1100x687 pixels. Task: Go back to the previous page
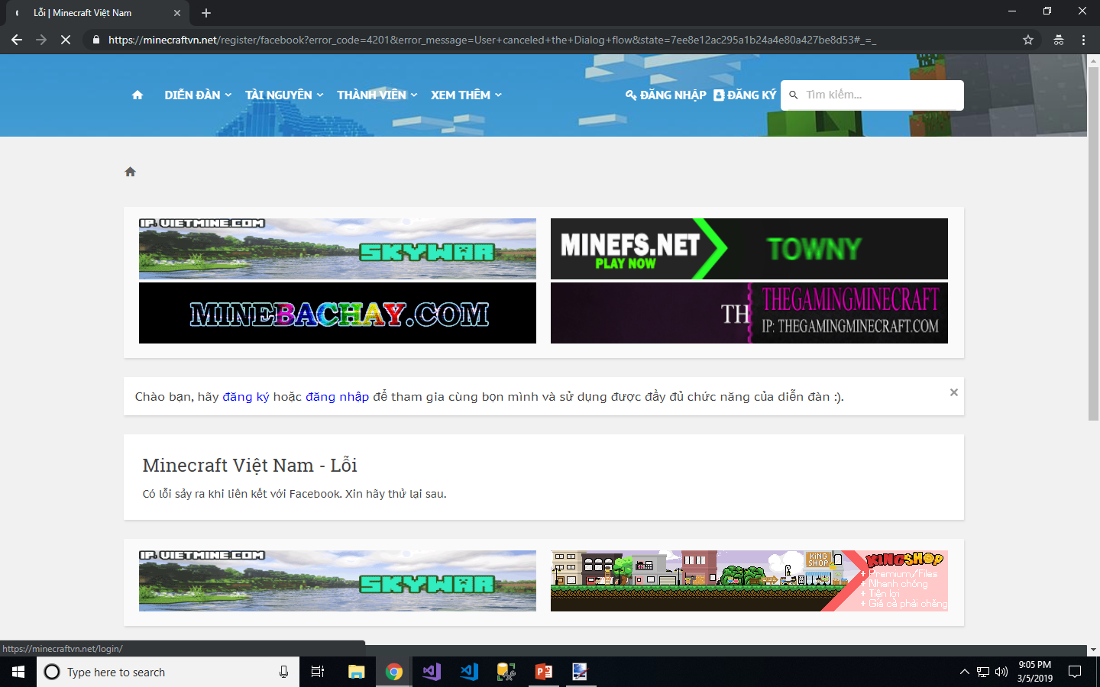click(17, 40)
